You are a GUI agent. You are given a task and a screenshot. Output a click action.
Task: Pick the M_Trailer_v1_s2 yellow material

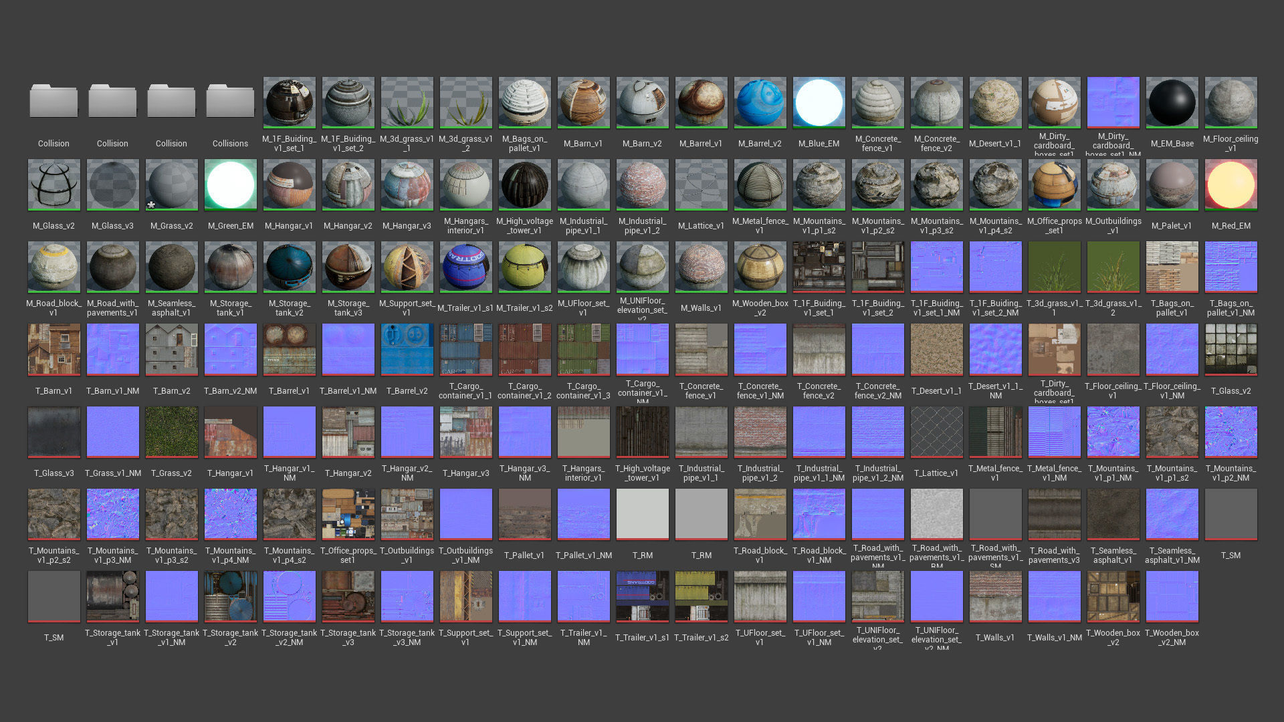click(x=524, y=267)
